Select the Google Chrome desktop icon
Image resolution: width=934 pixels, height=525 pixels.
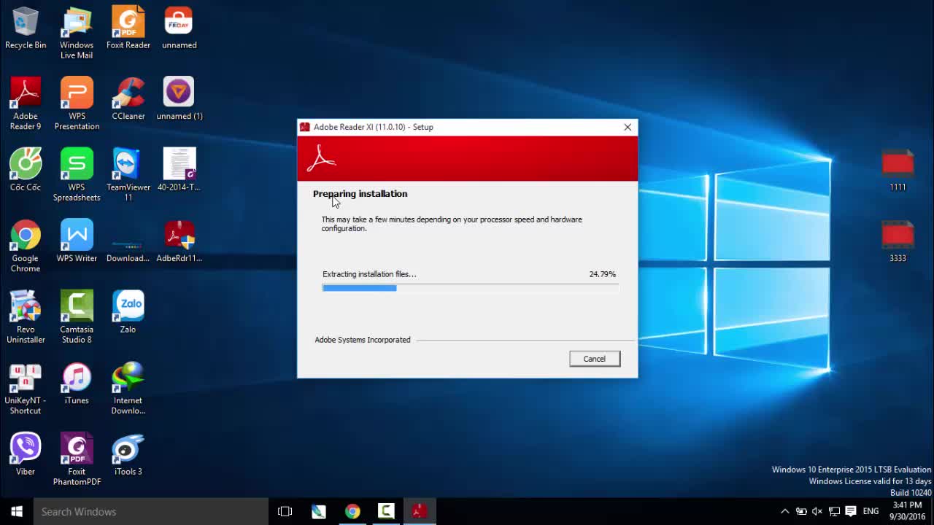coord(26,246)
